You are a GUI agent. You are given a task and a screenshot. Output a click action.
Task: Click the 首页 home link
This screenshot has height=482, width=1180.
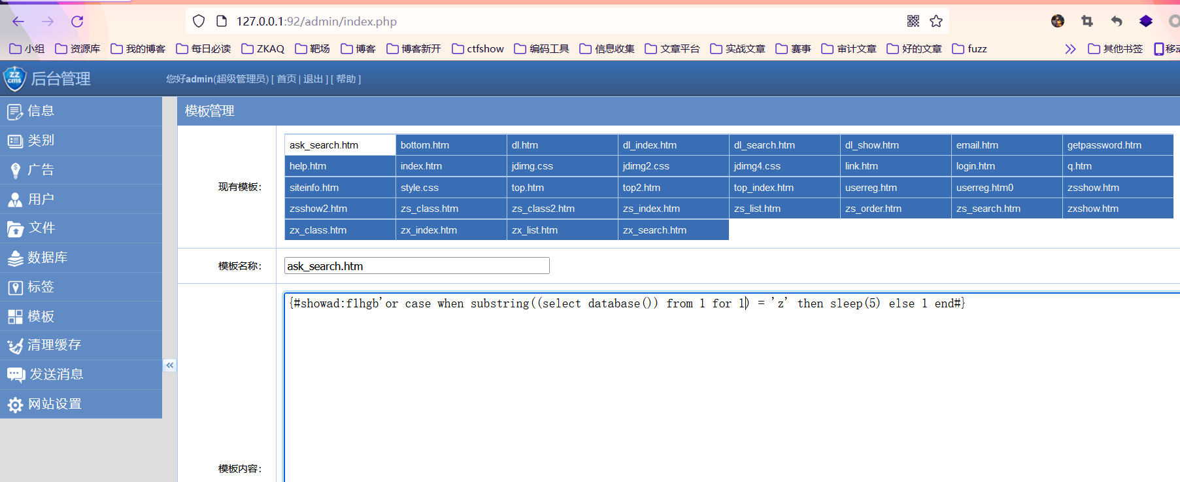point(286,79)
